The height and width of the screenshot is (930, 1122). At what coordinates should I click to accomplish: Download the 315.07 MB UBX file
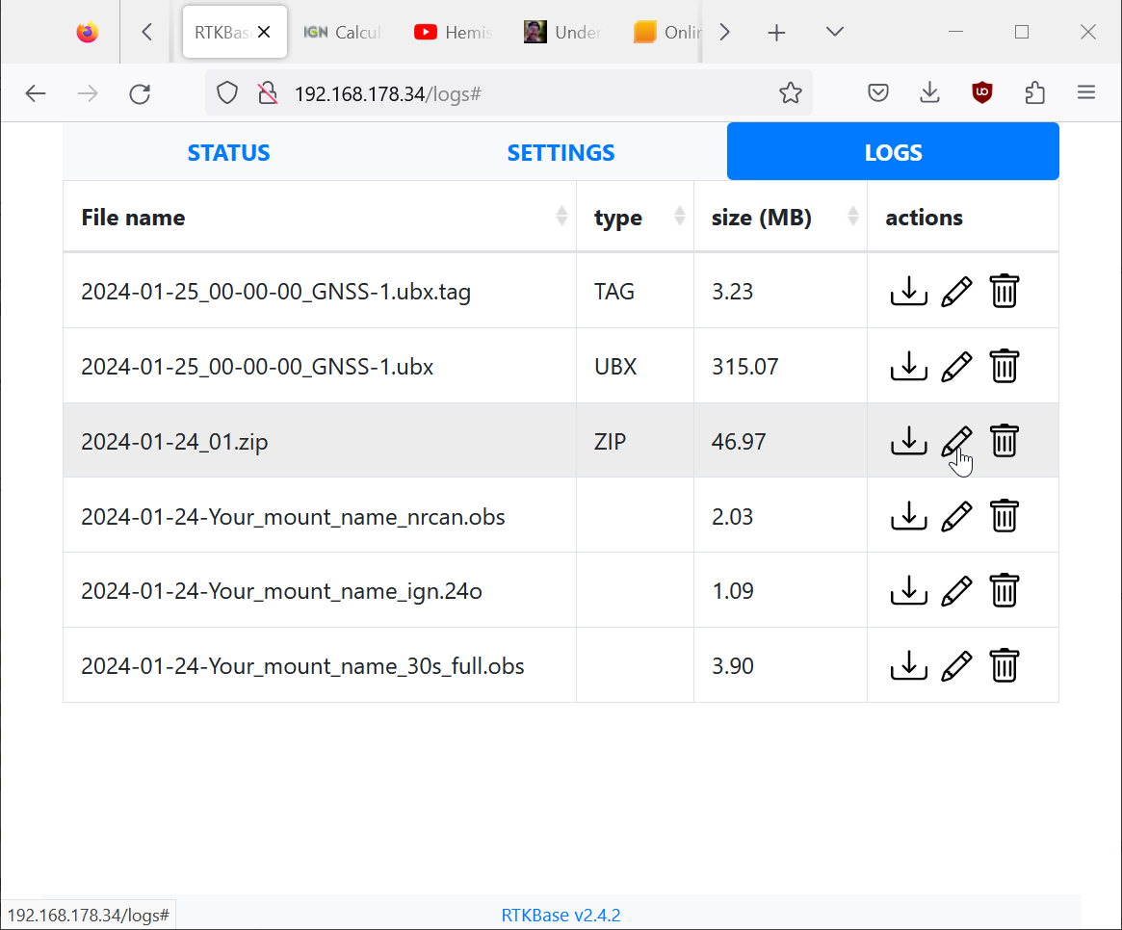point(908,366)
